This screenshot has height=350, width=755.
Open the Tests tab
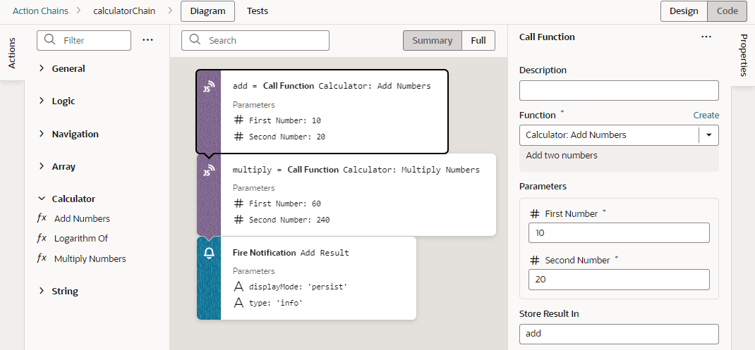[257, 11]
